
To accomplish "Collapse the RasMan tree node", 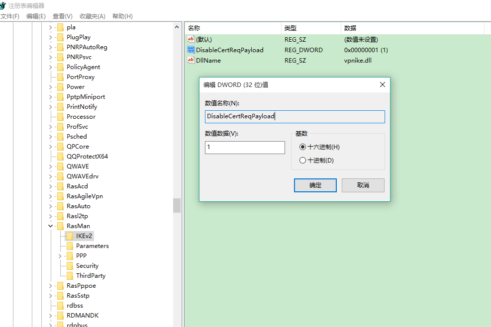I will (x=50, y=226).
